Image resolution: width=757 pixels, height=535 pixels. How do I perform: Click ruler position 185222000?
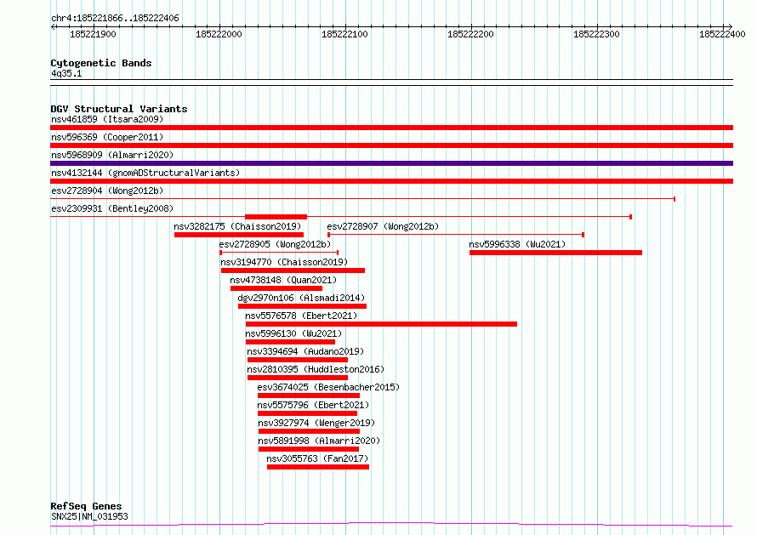tap(219, 34)
